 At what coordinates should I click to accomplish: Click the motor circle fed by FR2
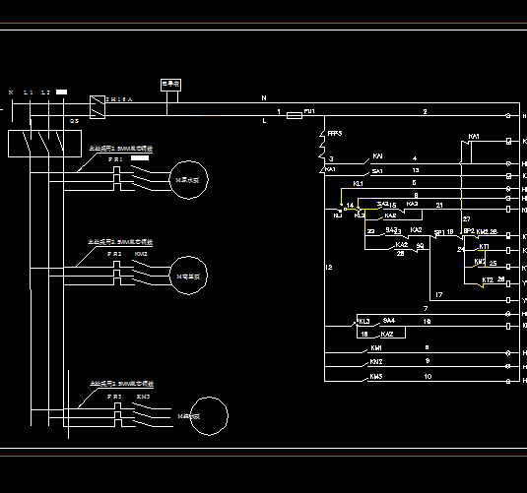click(188, 276)
